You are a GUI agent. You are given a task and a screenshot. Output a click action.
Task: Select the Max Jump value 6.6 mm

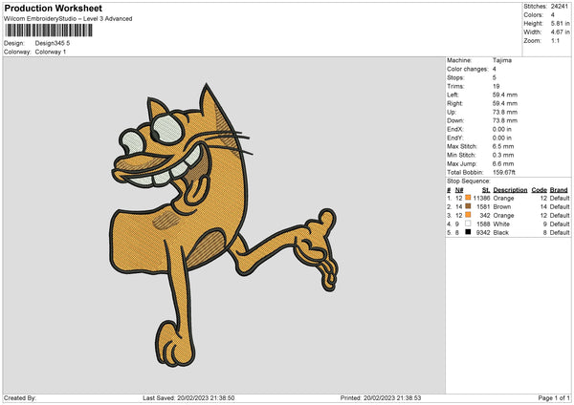click(503, 163)
